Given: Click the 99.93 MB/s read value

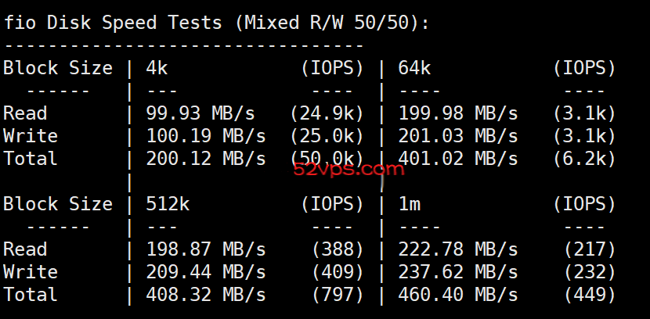Looking at the screenshot, I should click(x=200, y=113).
